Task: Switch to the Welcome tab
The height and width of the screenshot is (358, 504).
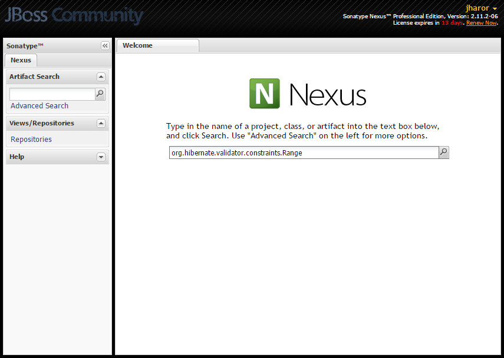Action: [157, 45]
